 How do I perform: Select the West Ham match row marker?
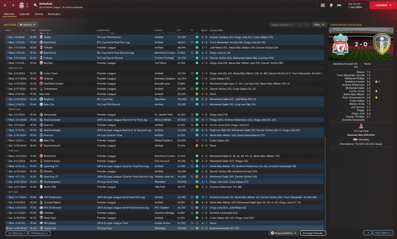point(7,218)
